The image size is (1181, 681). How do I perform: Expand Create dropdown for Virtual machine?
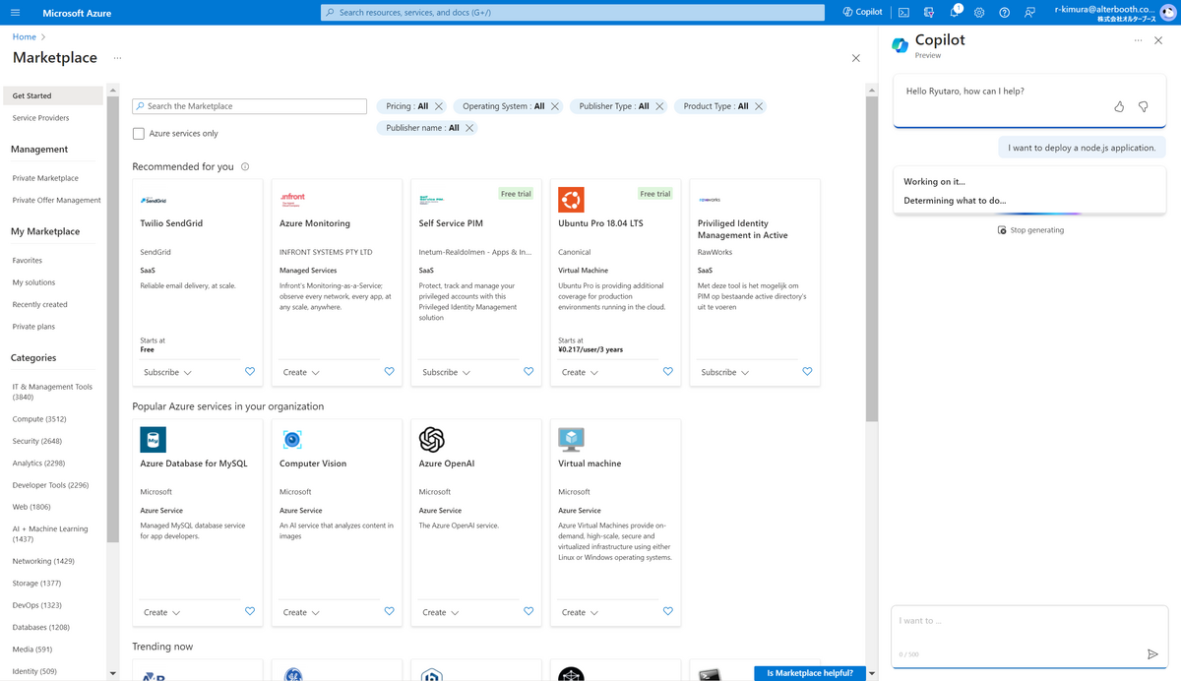[x=580, y=613]
